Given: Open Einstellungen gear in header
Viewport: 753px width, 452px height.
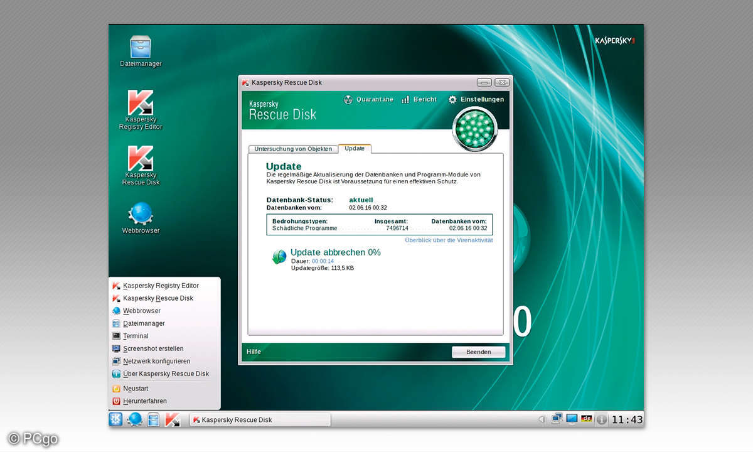Looking at the screenshot, I should (x=476, y=99).
